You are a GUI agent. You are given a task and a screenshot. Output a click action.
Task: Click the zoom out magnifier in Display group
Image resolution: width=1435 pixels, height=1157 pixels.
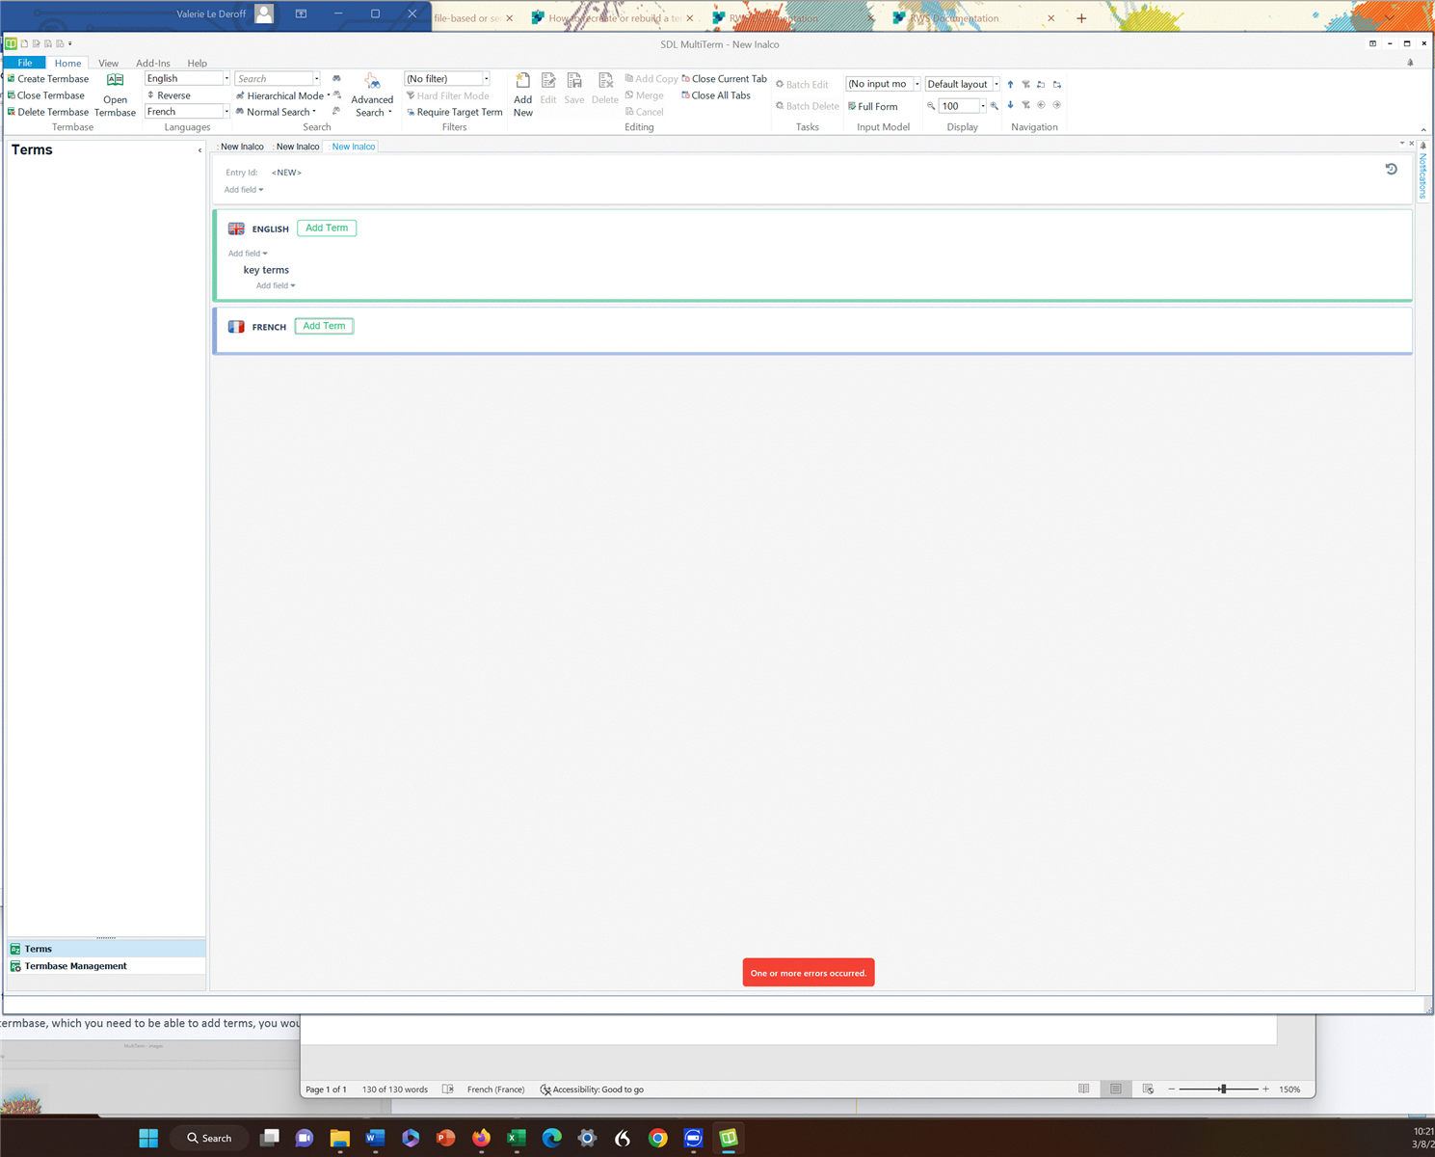[931, 106]
